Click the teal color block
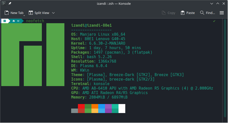This screenshot has width=228, height=123. click(115, 109)
